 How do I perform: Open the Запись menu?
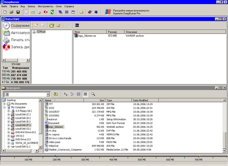[31, 6]
